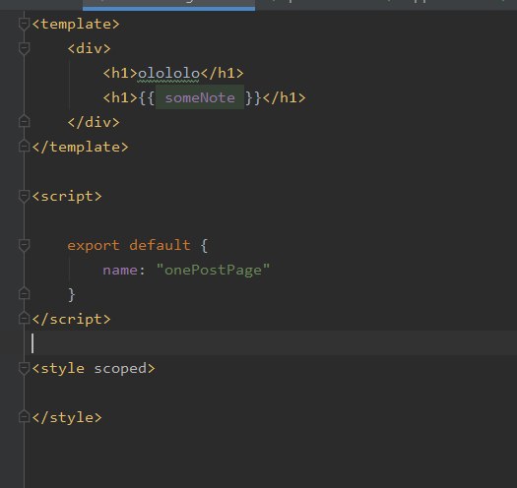Fold at the export default closing brace

coord(24,293)
